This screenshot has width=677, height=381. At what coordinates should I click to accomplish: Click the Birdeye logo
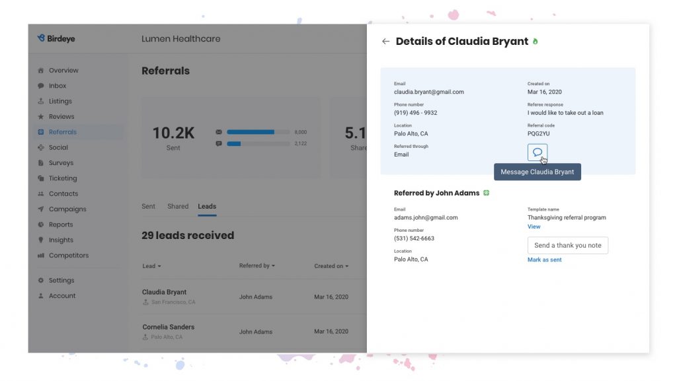coord(56,38)
